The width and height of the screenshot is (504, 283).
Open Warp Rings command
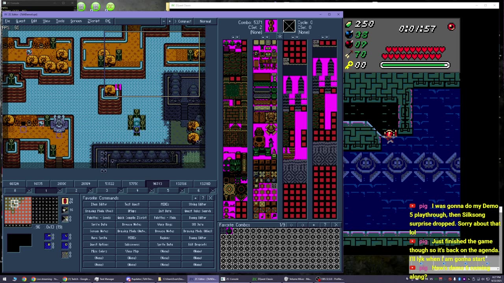[165, 224]
